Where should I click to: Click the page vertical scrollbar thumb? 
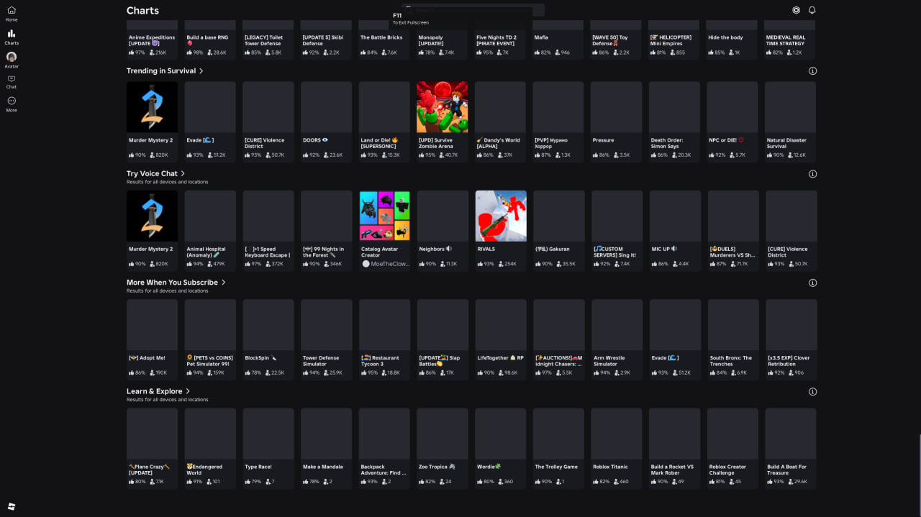920,472
